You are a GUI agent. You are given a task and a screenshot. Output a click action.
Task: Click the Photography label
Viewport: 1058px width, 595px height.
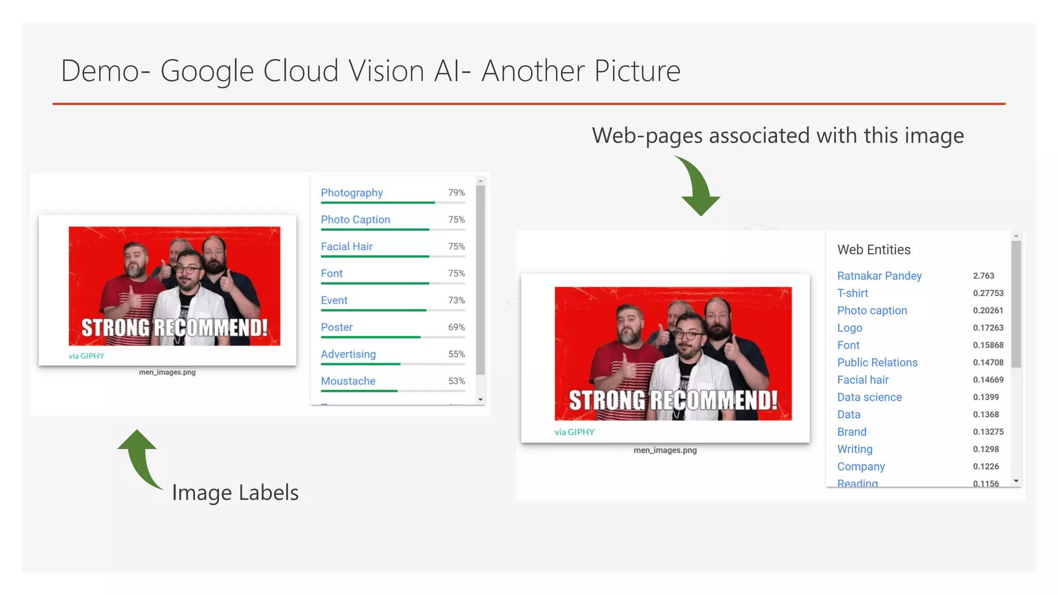(352, 193)
